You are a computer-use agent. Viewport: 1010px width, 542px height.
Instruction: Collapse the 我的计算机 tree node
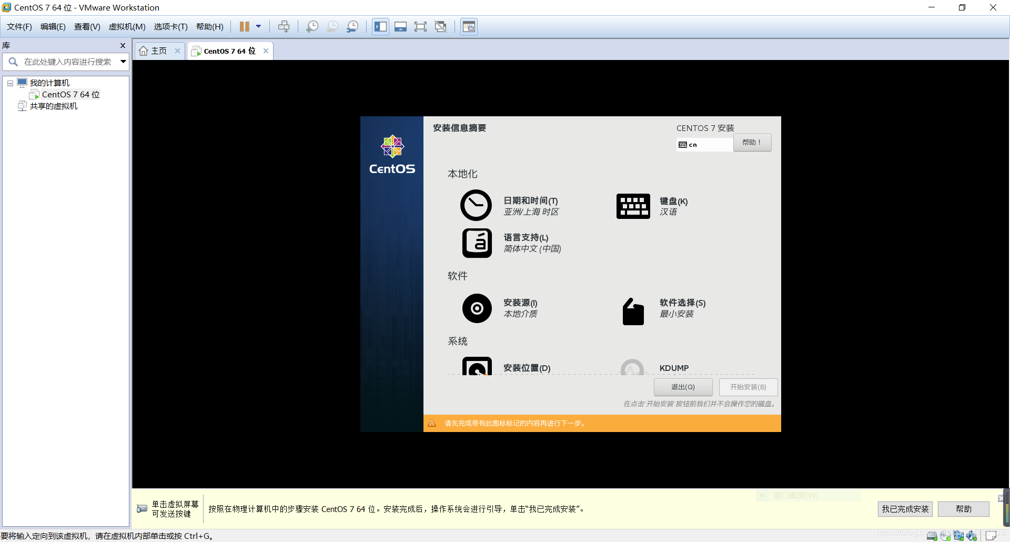tap(10, 83)
